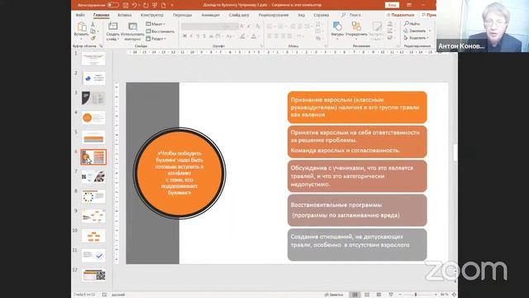This screenshot has width=529, height=298.
Task: Click the Антон Конов... video participant tile
Action: 483,26
